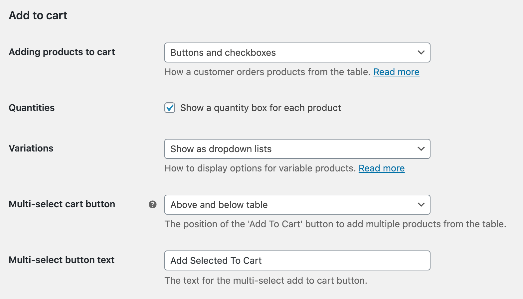Follow 'Read more' link about variable products

click(x=381, y=168)
